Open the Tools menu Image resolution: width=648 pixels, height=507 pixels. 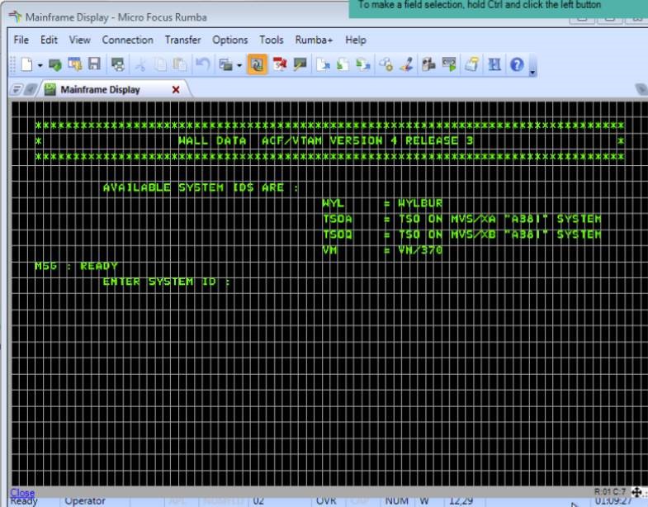[272, 40]
